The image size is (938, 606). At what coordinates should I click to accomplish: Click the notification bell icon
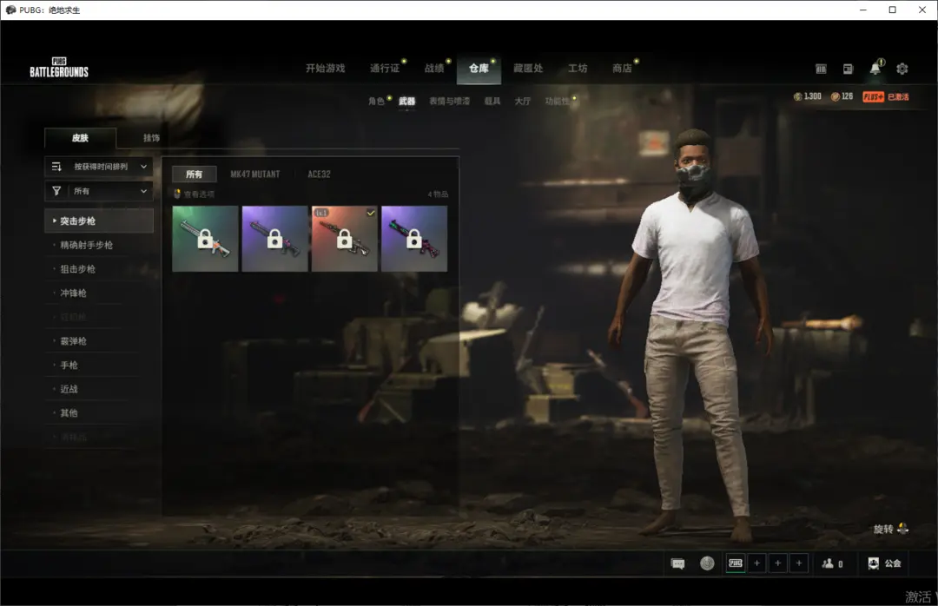(875, 69)
